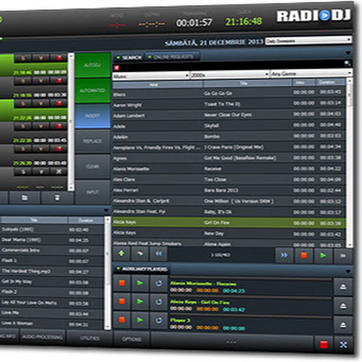The height and width of the screenshot is (362, 362).
Task: Open the folder icon below the playlist
Action: [x=25, y=198]
